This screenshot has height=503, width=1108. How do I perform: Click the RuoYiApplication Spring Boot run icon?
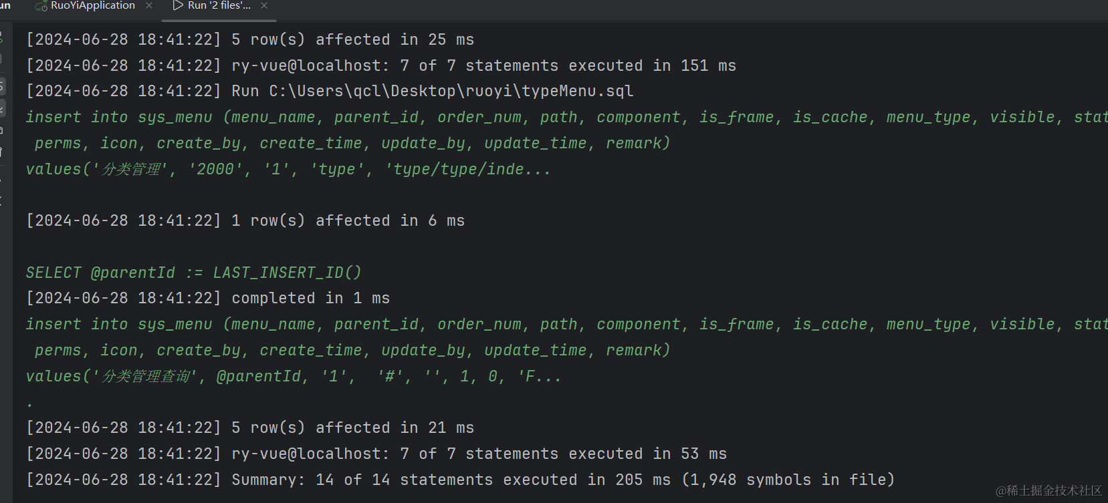(41, 7)
